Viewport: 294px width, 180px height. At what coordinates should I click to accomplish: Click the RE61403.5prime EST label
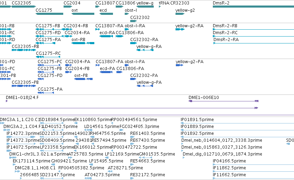[148, 133]
